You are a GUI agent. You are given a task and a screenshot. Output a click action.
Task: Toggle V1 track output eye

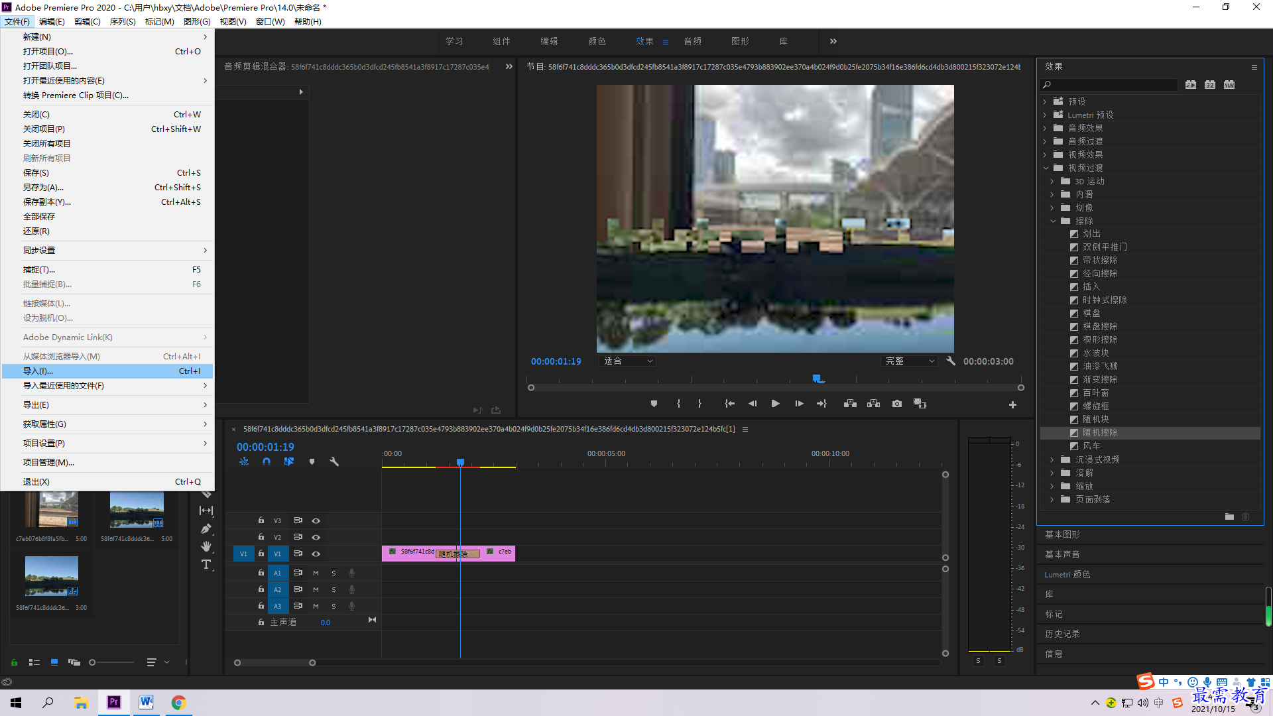[x=316, y=554]
